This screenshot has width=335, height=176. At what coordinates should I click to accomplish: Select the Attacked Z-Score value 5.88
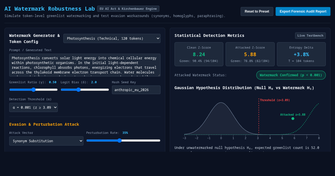point(250,54)
